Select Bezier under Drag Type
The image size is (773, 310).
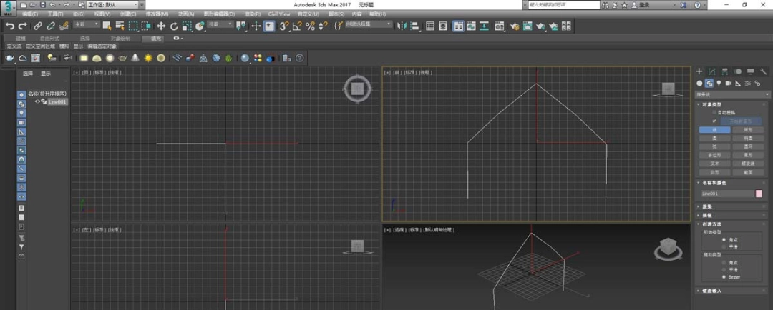(x=724, y=277)
